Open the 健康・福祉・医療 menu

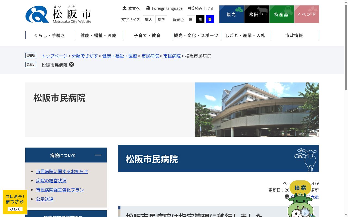[x=98, y=35]
